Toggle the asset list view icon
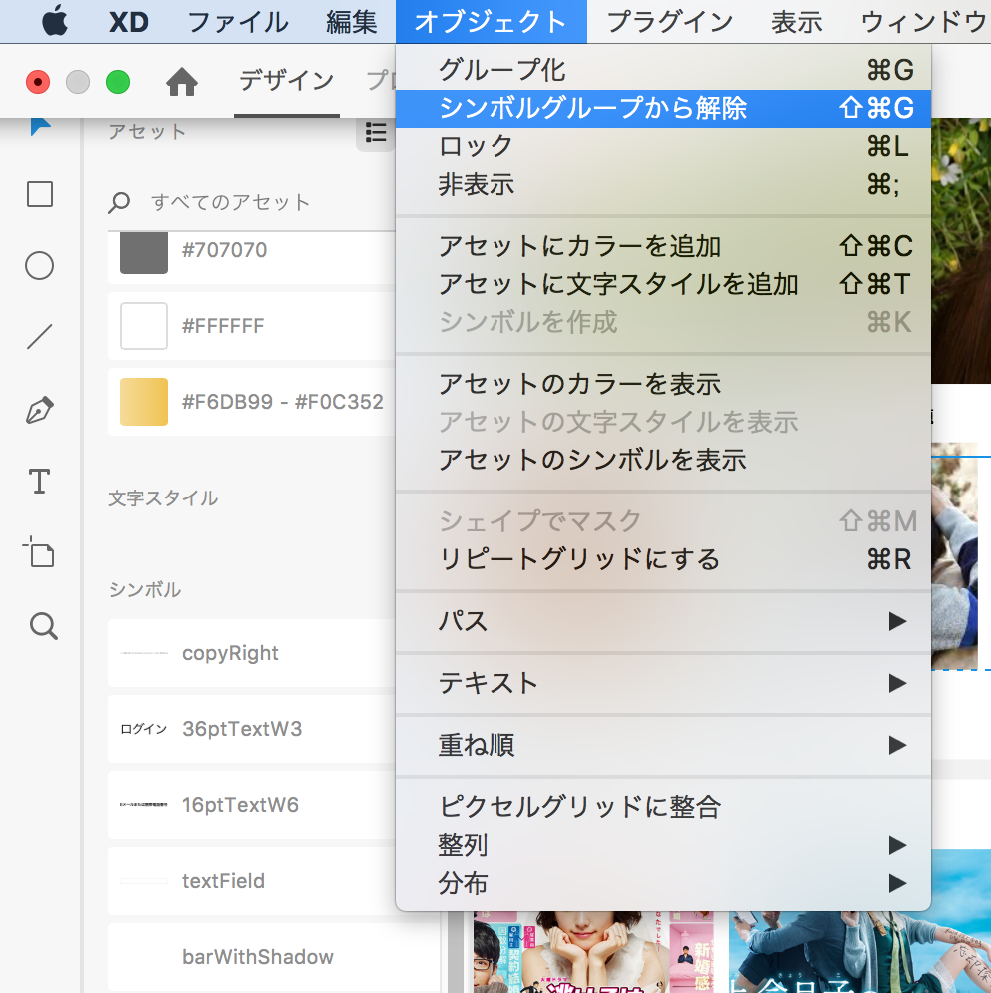The height and width of the screenshot is (993, 991). click(375, 133)
